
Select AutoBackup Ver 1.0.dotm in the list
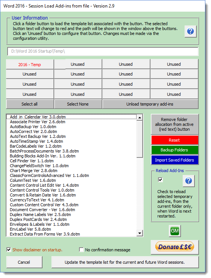pyautogui.click(x=33, y=127)
